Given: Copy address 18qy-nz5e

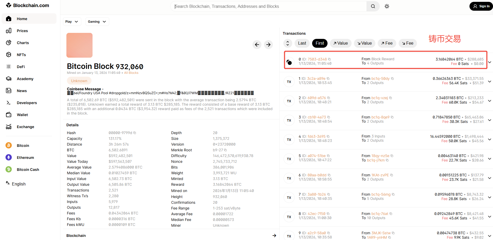Looking at the screenshot, I should (392, 156).
